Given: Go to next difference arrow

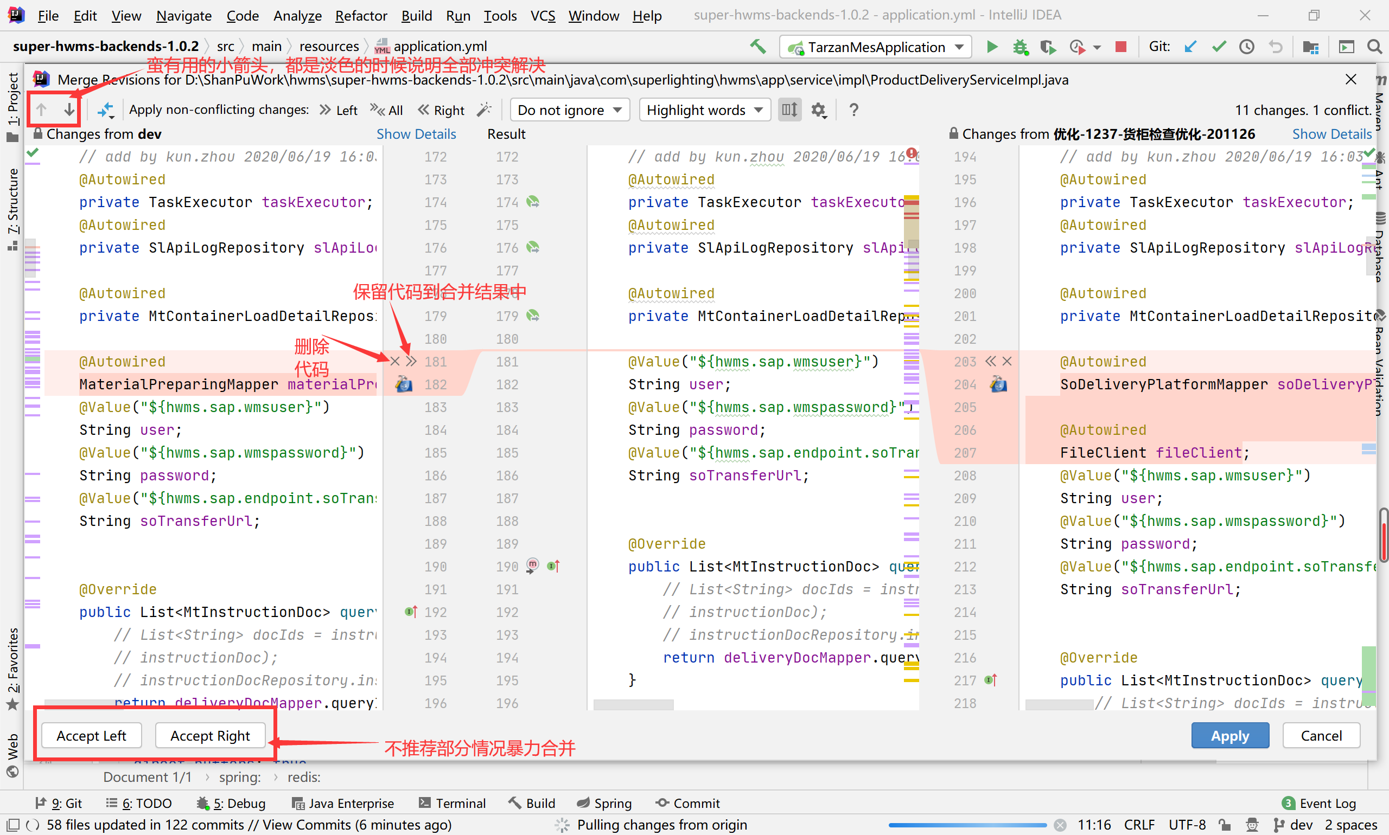Looking at the screenshot, I should click(x=69, y=109).
